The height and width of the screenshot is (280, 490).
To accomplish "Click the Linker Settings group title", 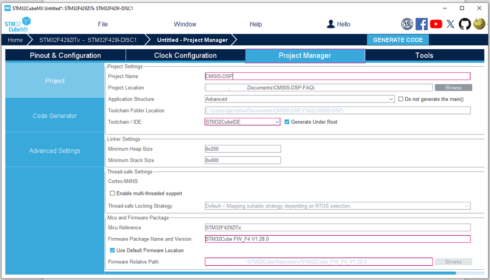I will (x=124, y=139).
